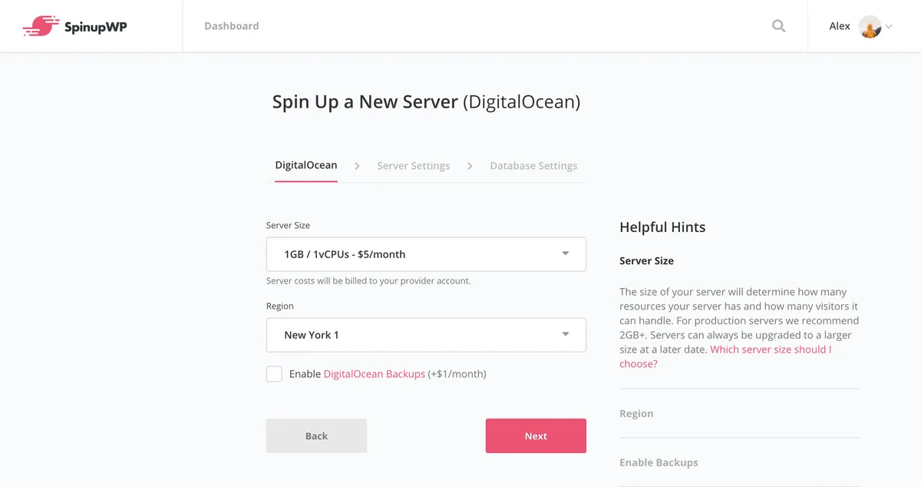
Task: Expand the Region helpful hint
Action: pos(636,413)
